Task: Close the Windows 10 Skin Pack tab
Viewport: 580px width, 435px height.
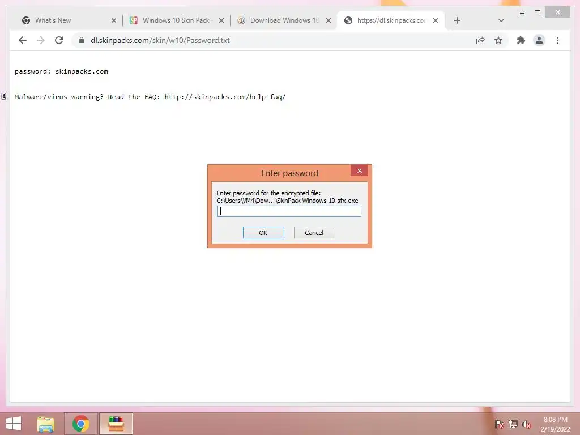Action: pos(221,20)
